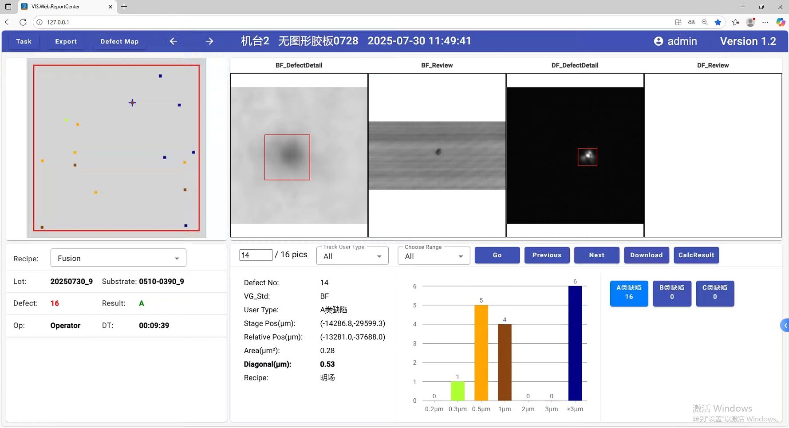Click the right arrow navigation icon

pyautogui.click(x=209, y=41)
